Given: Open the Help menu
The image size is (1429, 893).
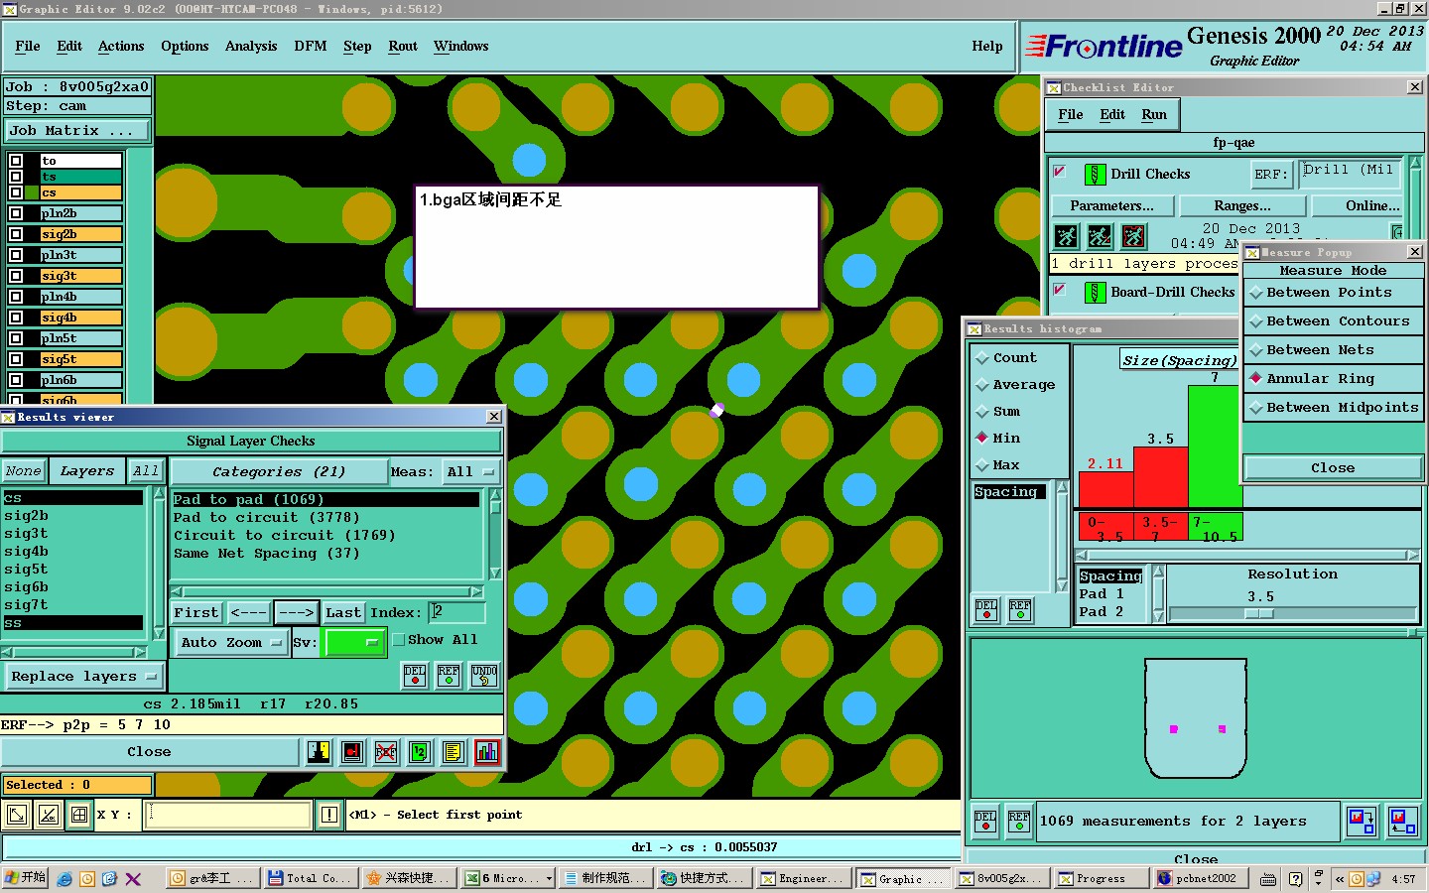Looking at the screenshot, I should (987, 47).
